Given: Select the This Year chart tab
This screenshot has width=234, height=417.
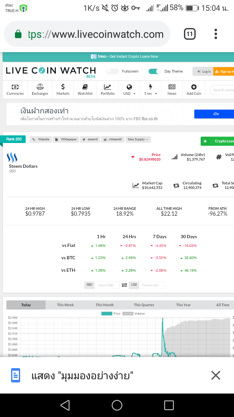Looking at the screenshot, I should click(x=183, y=305).
